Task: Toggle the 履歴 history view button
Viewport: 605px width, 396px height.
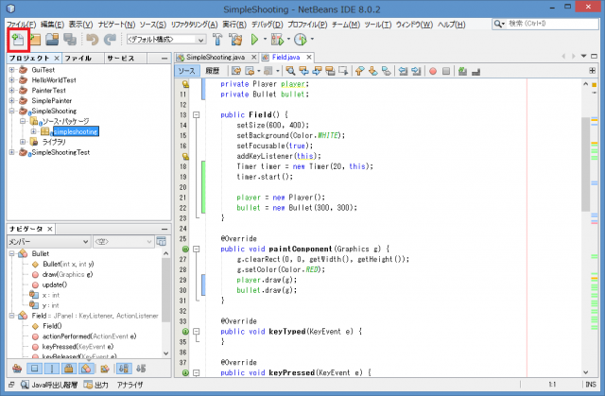Action: coord(212,71)
